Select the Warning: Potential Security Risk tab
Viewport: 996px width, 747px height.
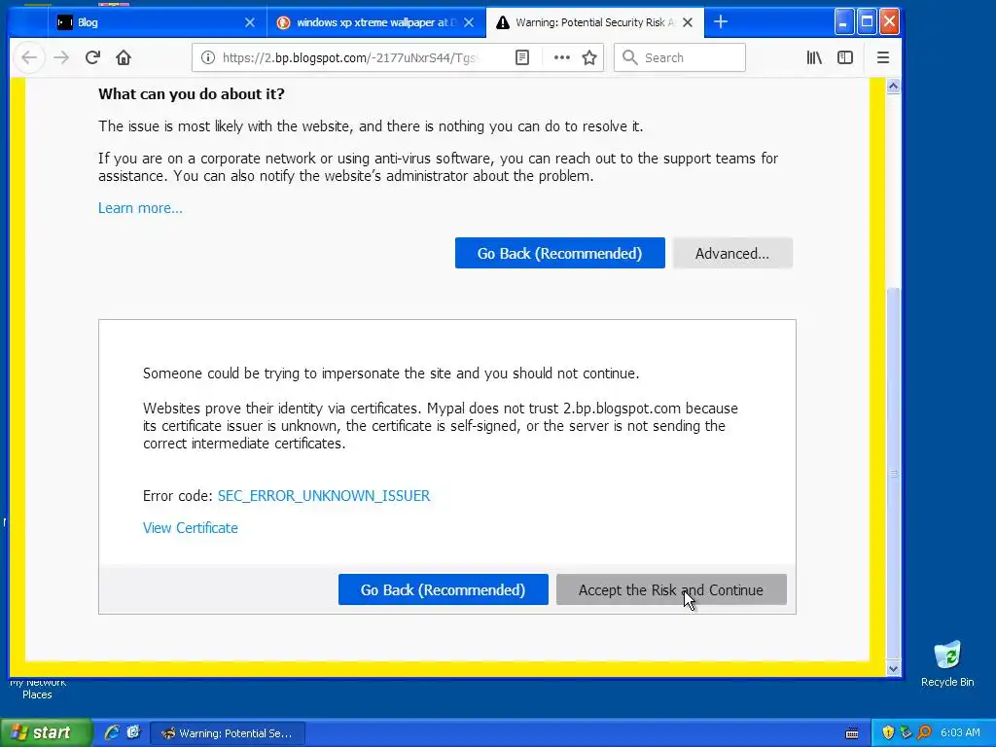point(594,22)
